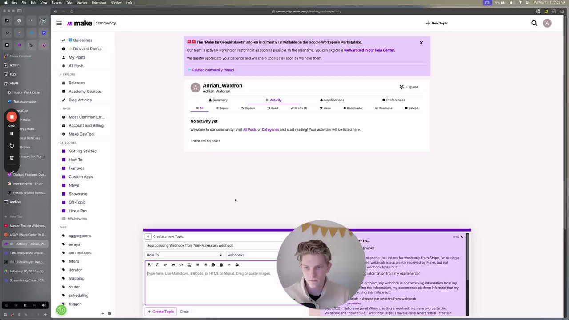
Task: Insert a blockquote in composer
Action: (x=173, y=265)
